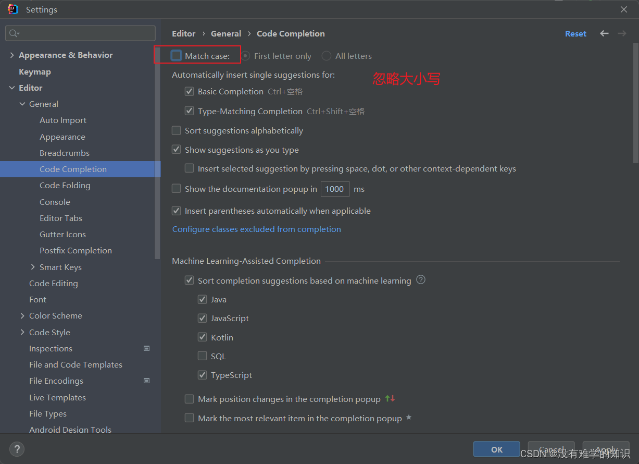The image size is (639, 464).
Task: Close the Settings dialog
Action: click(x=624, y=9)
